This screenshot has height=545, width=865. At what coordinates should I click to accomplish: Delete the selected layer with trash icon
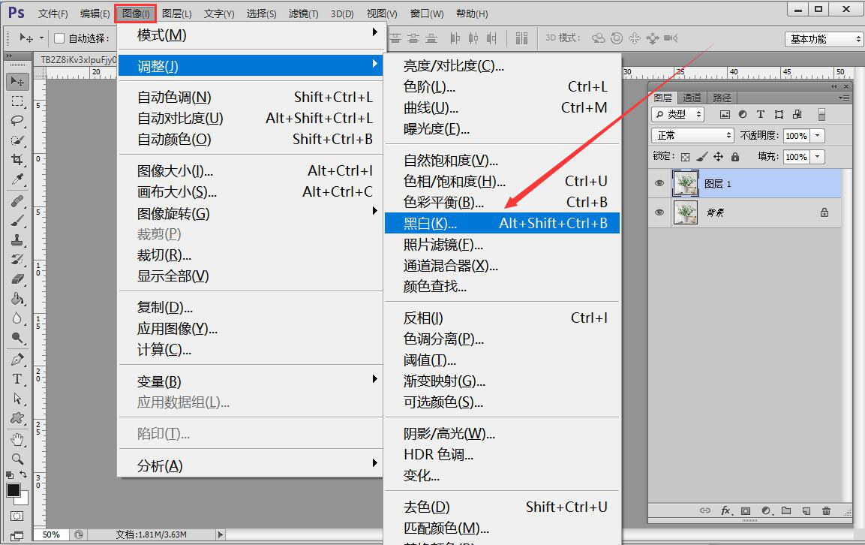[826, 510]
